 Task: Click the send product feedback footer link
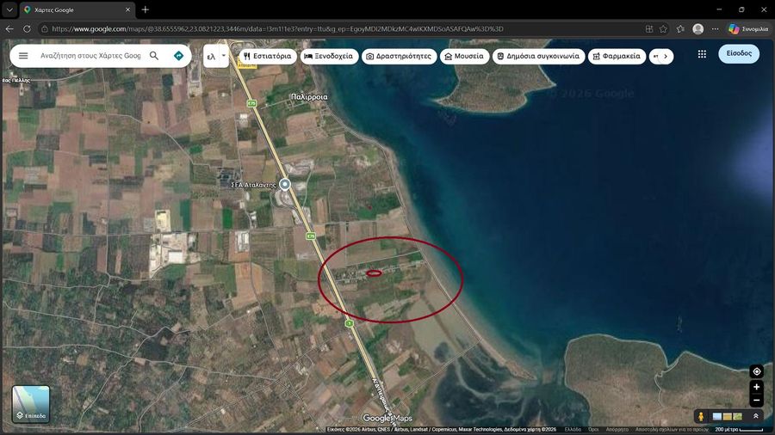pyautogui.click(x=672, y=430)
